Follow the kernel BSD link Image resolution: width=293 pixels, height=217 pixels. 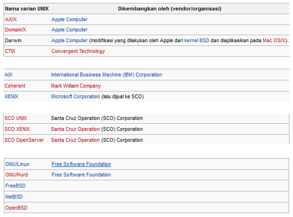pyautogui.click(x=197, y=40)
